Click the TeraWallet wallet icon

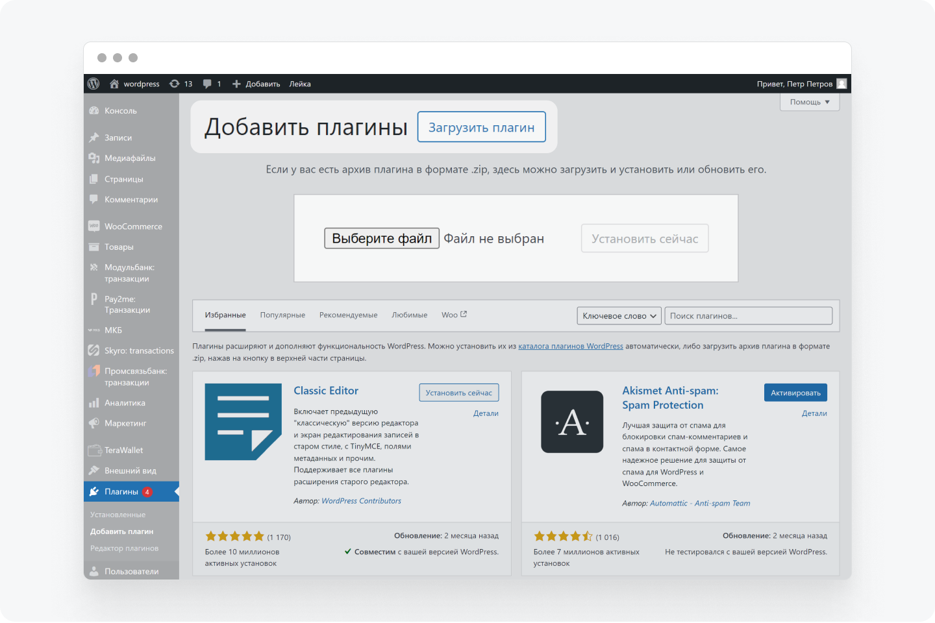click(x=95, y=450)
